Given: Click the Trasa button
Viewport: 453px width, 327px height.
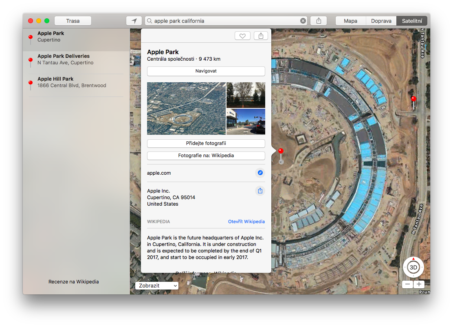Looking at the screenshot, I should coord(73,21).
